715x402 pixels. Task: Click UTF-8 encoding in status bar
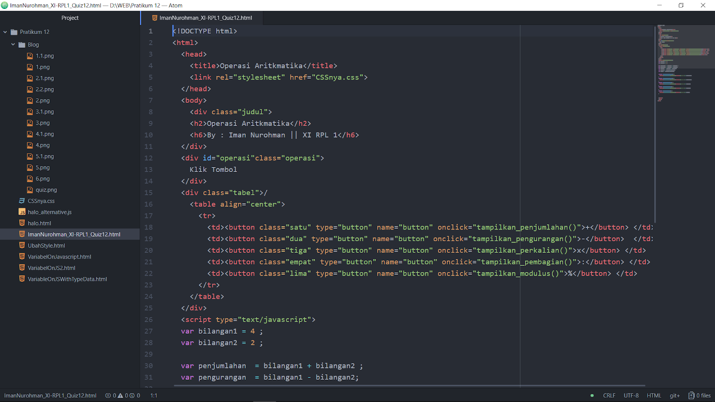[631, 395]
